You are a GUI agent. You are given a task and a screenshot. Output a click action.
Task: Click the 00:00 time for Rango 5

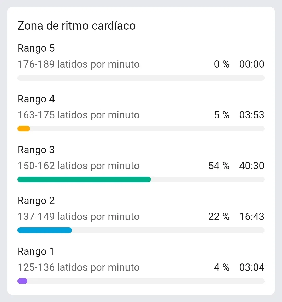[x=252, y=64]
